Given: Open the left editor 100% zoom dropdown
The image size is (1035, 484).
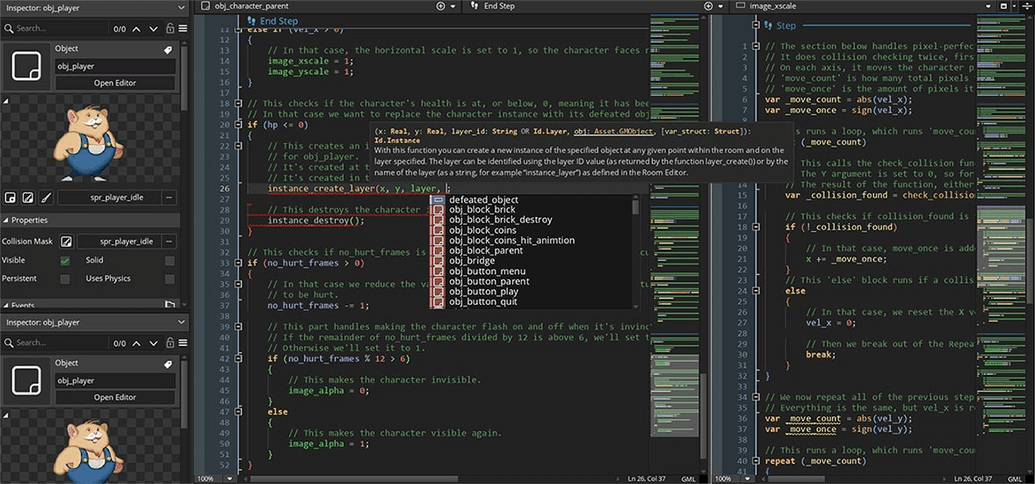Looking at the screenshot, I should (x=229, y=478).
